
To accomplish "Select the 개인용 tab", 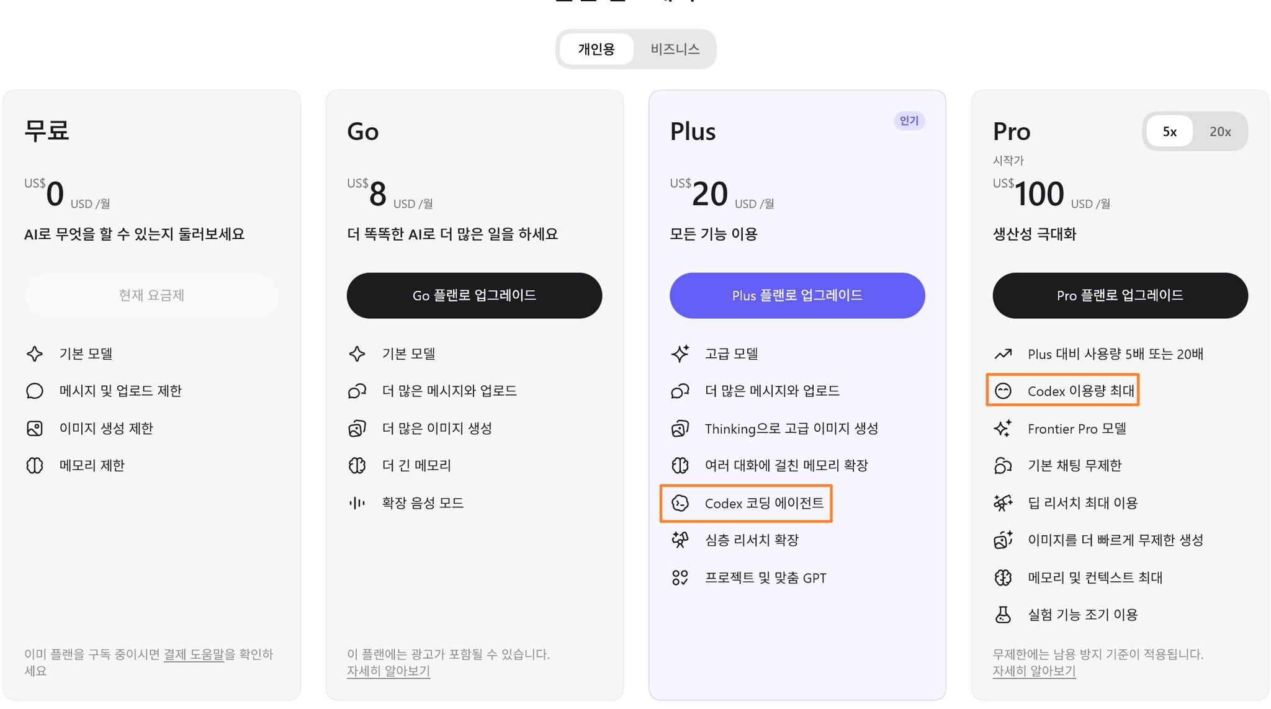I will tap(596, 49).
